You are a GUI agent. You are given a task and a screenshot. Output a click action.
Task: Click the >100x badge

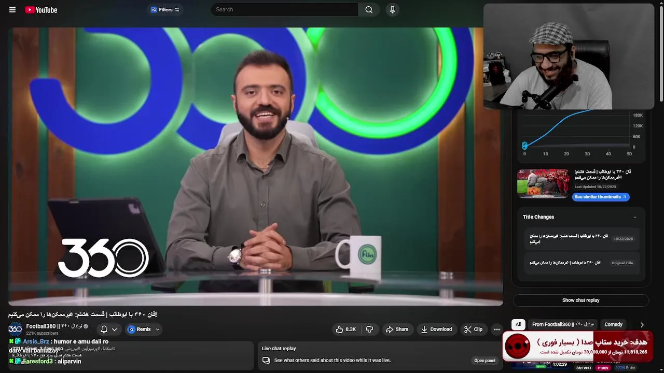point(603,368)
